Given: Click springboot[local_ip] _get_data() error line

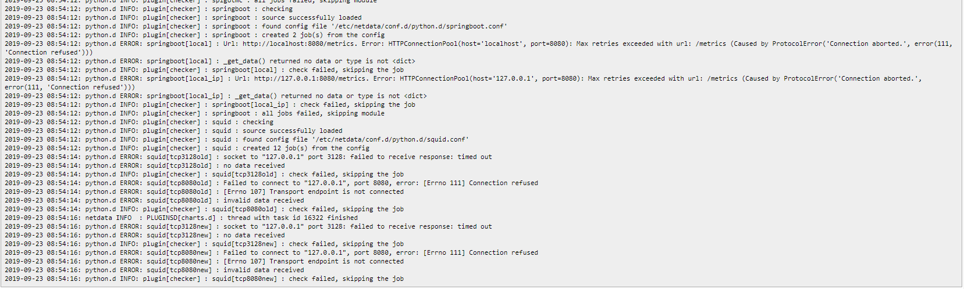Looking at the screenshot, I should (216, 96).
